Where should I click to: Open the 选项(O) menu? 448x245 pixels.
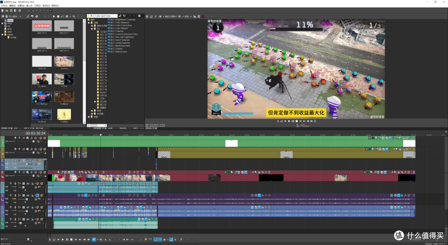[46, 6]
